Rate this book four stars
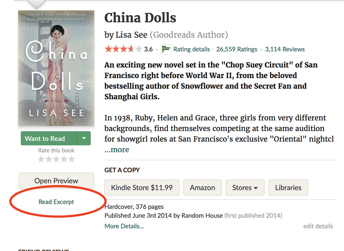 (x=64, y=159)
